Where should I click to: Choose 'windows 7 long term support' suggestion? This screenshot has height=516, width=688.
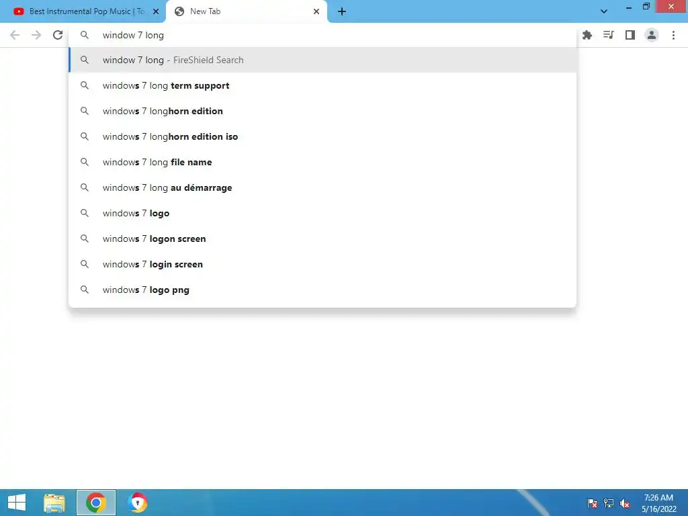click(322, 85)
